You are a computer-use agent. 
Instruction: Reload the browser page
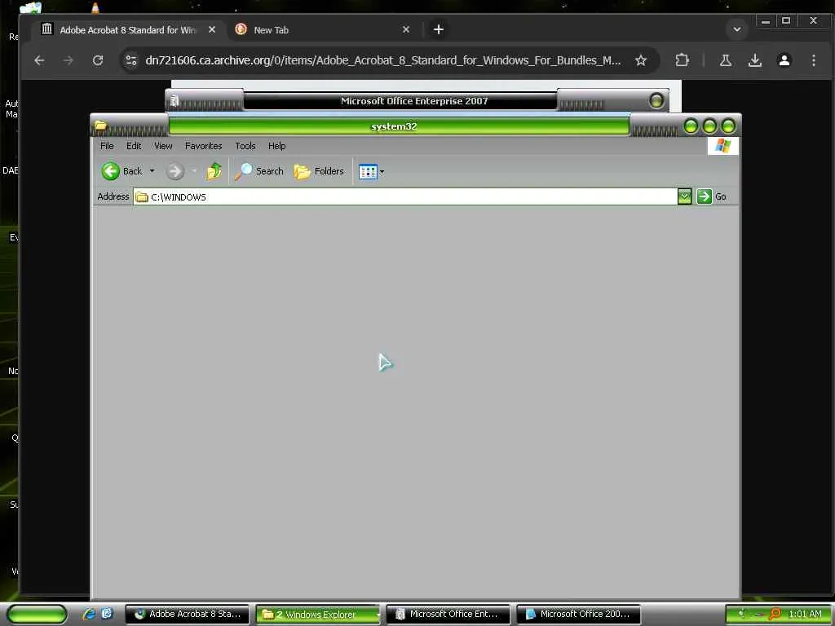[98, 60]
